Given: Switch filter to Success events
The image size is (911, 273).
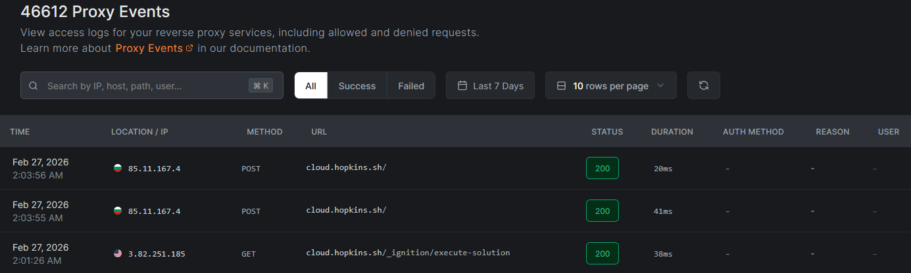Looking at the screenshot, I should coord(357,86).
